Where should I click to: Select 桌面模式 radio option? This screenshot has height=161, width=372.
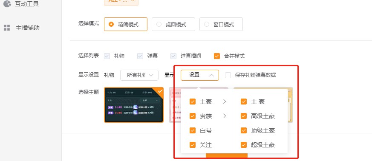(173, 24)
